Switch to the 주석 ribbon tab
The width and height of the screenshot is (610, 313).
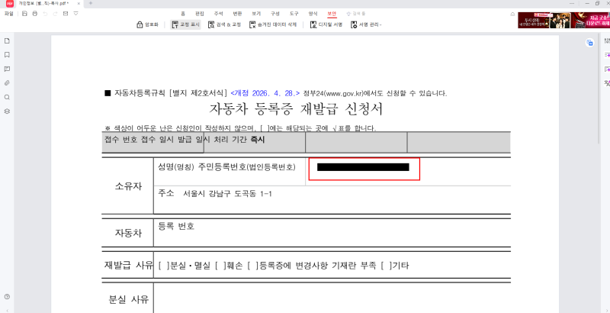click(x=219, y=14)
